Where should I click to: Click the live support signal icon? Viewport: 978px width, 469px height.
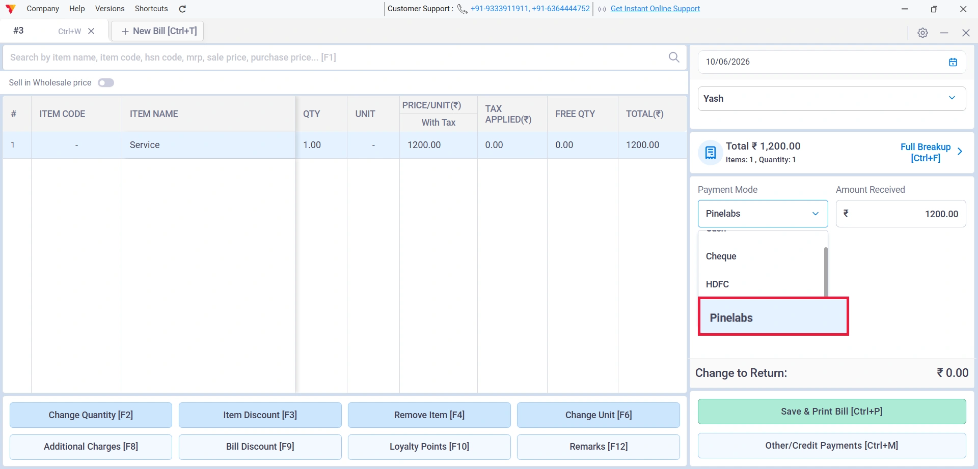point(602,9)
